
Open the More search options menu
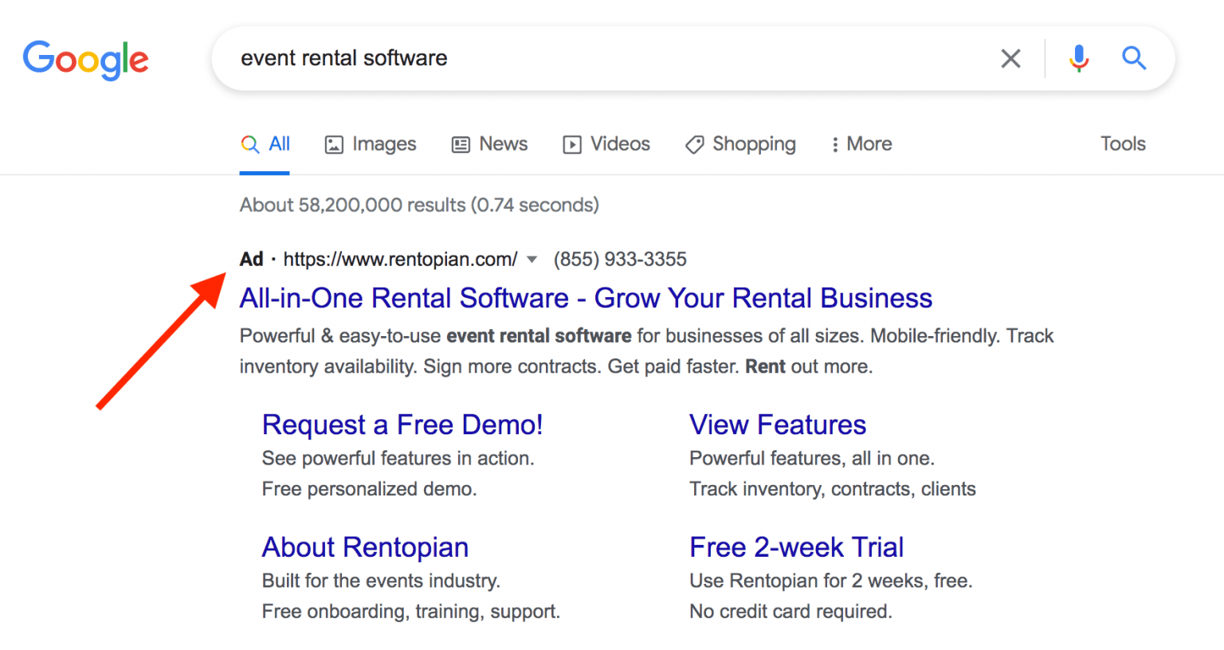click(861, 144)
